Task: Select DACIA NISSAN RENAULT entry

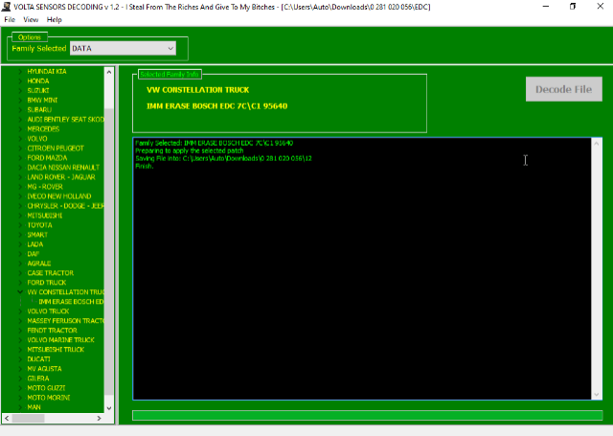Action: click(x=63, y=168)
